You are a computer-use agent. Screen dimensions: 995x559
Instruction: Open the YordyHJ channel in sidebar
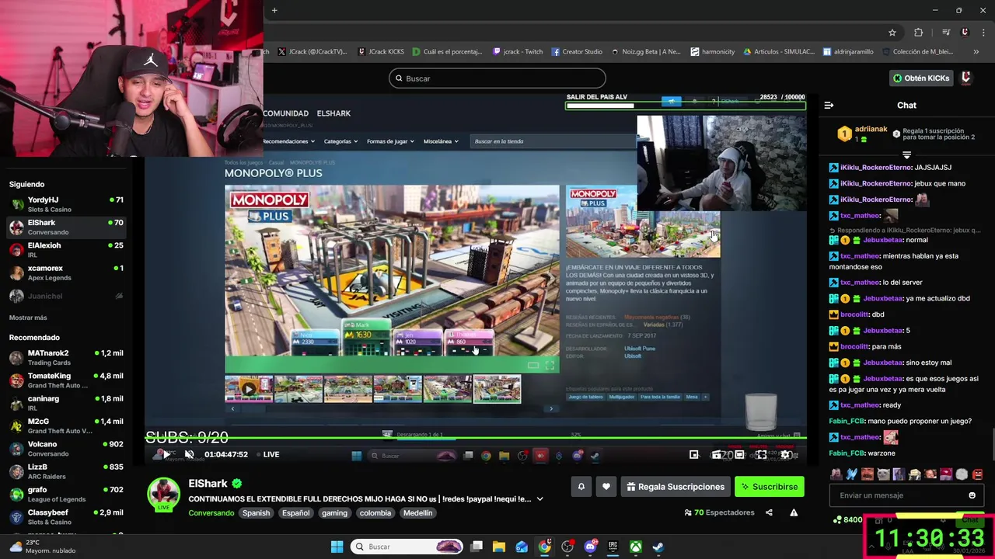[x=66, y=204]
